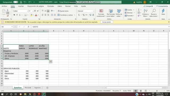Image resolution: width=170 pixels, height=96 pixels.
Task: Apply the red font color
Action: coord(36,15)
